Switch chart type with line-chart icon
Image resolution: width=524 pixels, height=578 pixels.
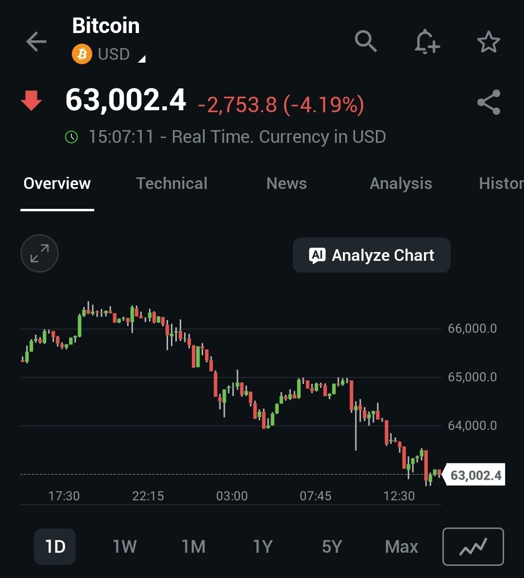point(473,547)
